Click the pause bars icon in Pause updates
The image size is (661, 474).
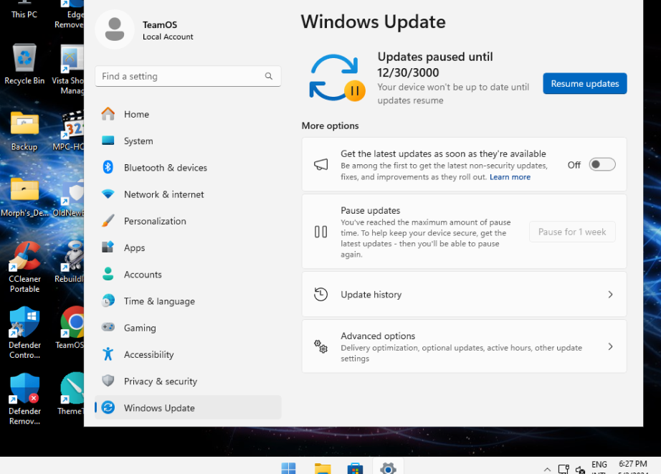[320, 232]
